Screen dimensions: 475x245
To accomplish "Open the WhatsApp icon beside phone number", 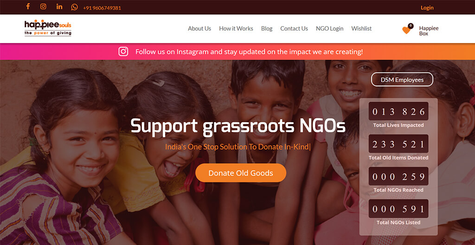I will coord(75,7).
